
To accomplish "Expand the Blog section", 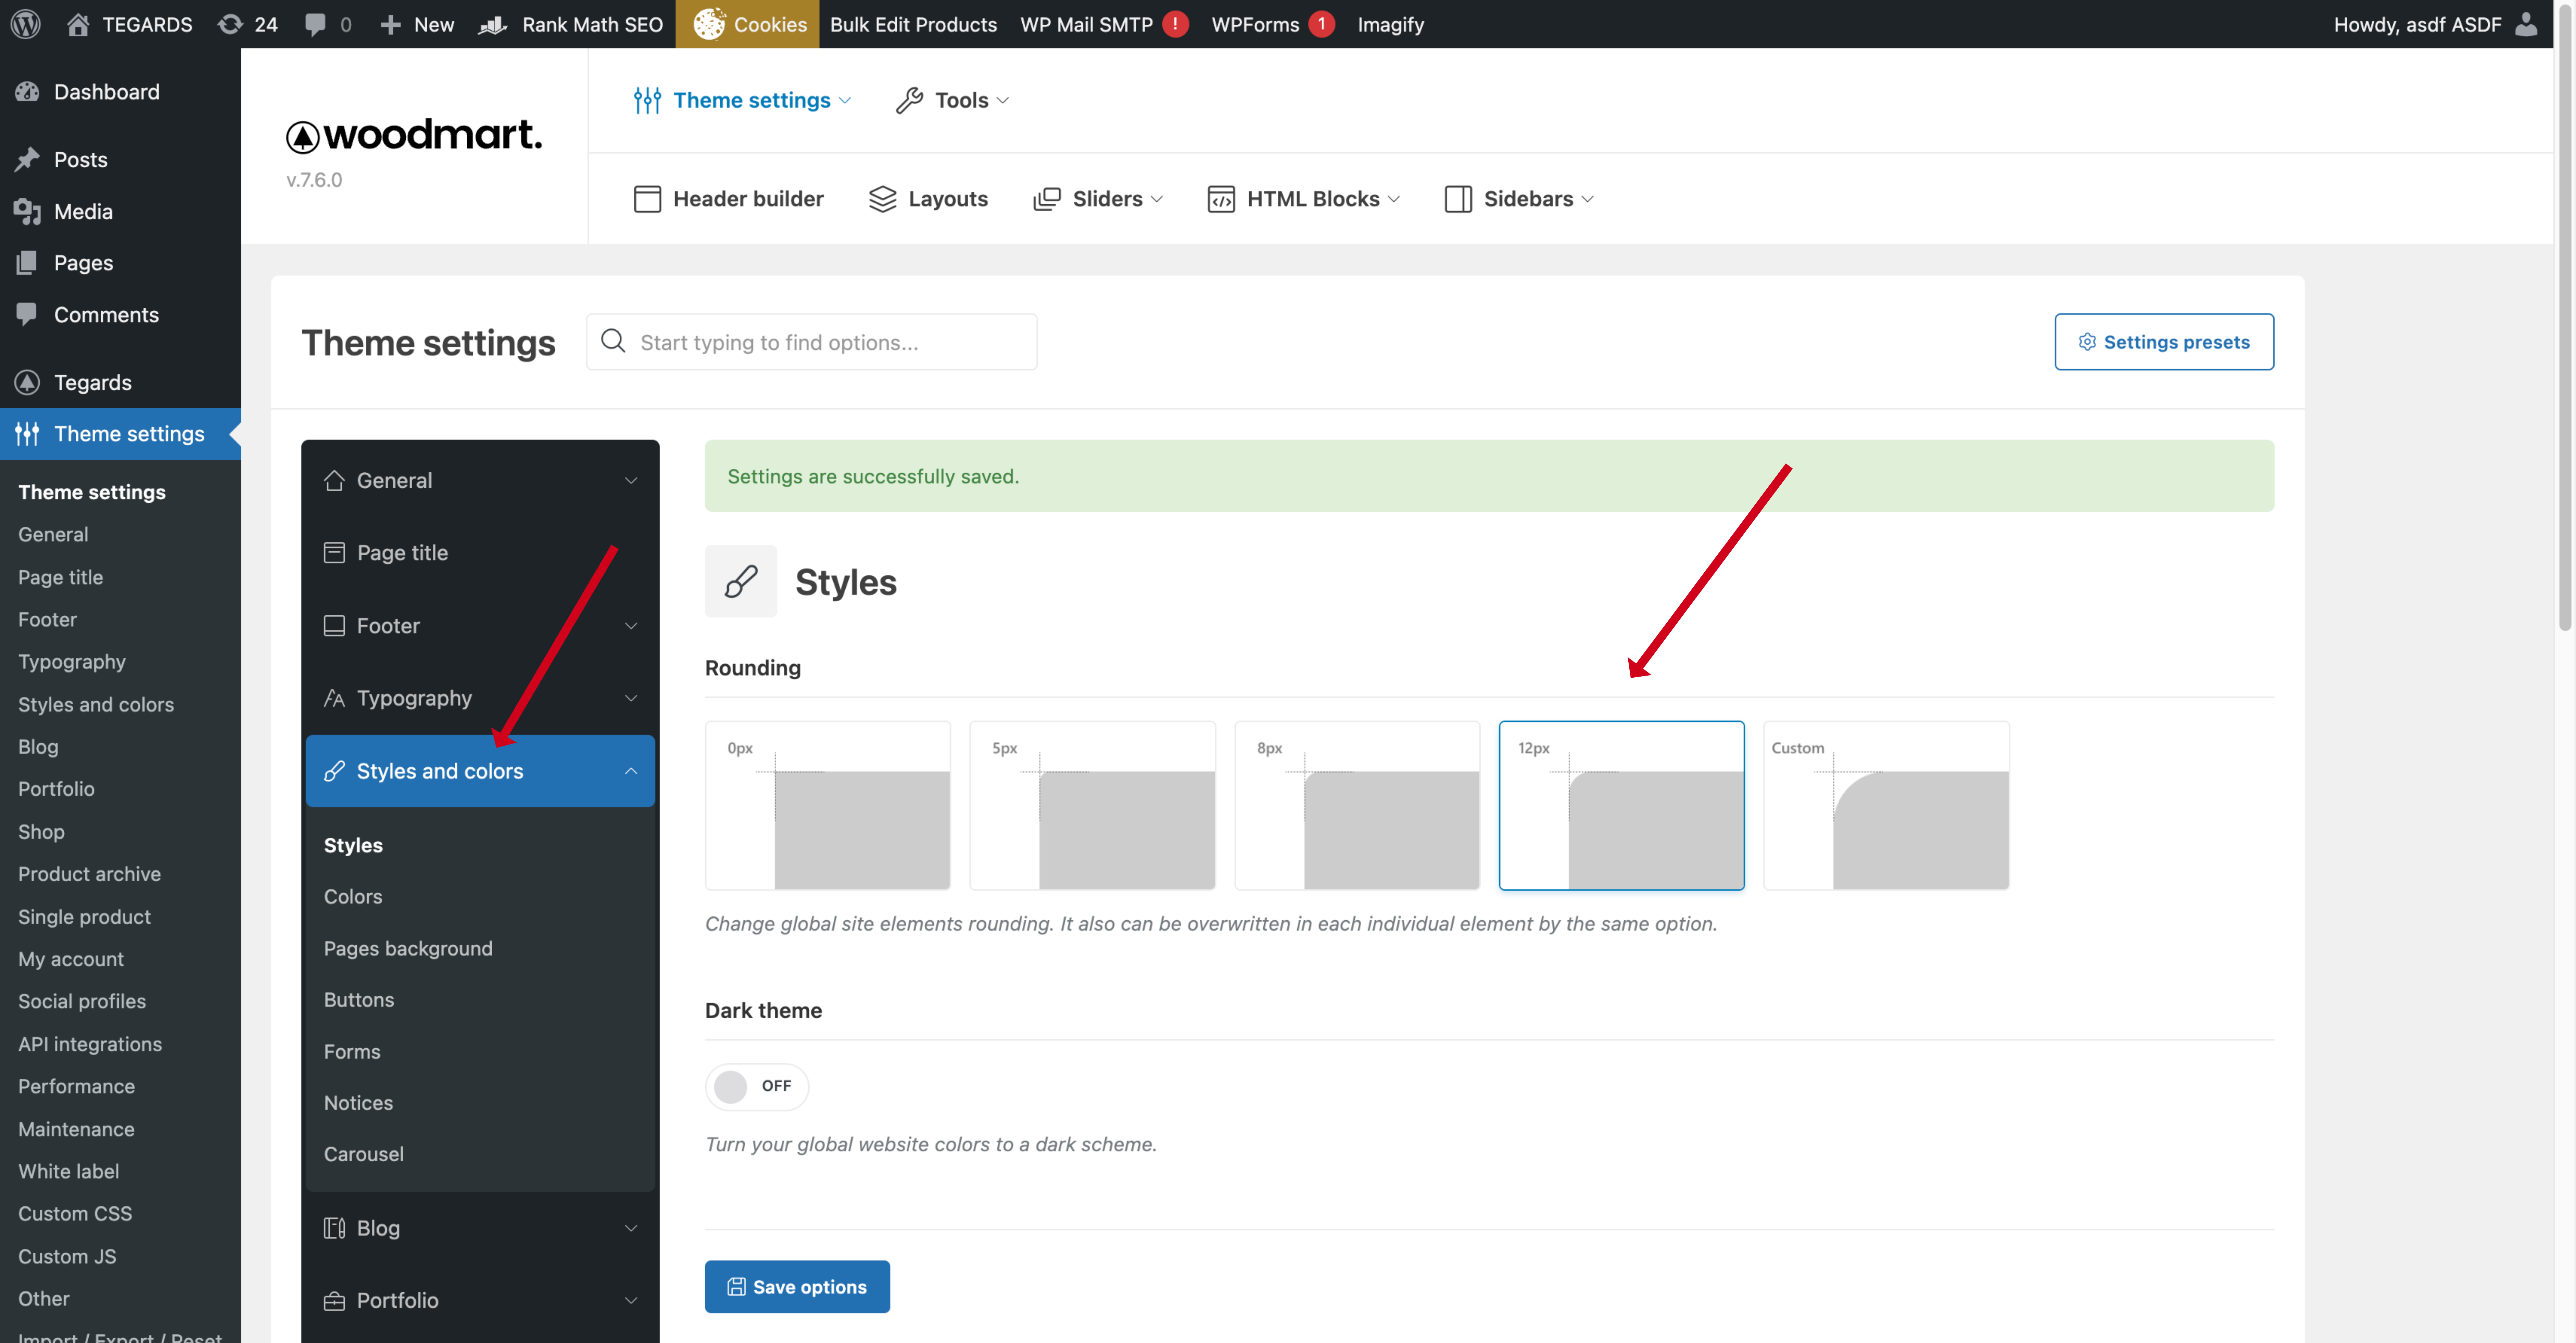I will click(x=480, y=1228).
